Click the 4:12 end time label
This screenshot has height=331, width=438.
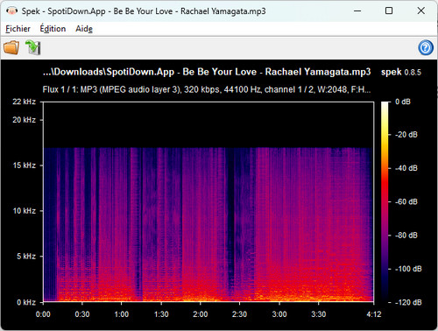(374, 314)
